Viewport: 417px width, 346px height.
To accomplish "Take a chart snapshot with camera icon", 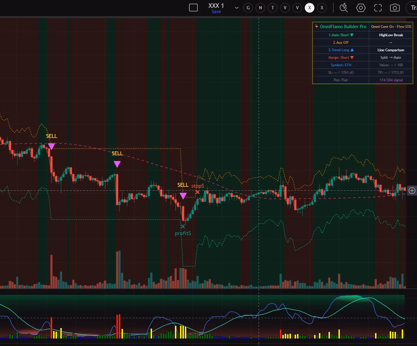I will click(395, 8).
